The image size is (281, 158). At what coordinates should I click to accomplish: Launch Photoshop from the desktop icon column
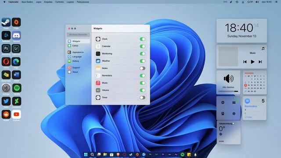pyautogui.click(x=6, y=49)
